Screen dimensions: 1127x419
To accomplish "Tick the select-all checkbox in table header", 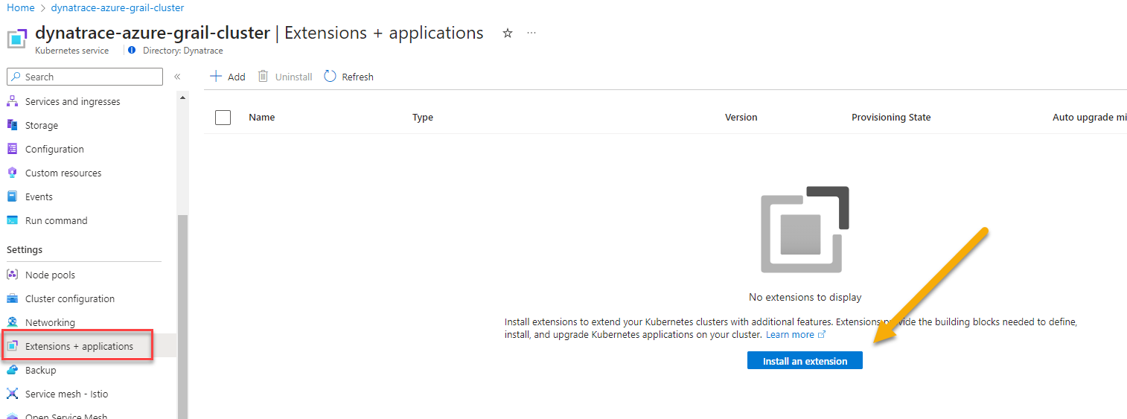I will [x=223, y=117].
